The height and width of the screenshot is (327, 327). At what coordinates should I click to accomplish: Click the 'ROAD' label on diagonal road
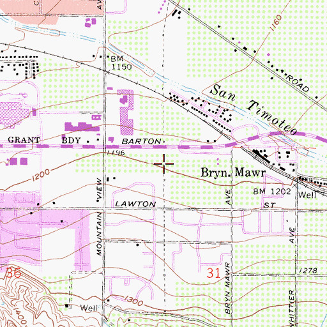point(298,83)
